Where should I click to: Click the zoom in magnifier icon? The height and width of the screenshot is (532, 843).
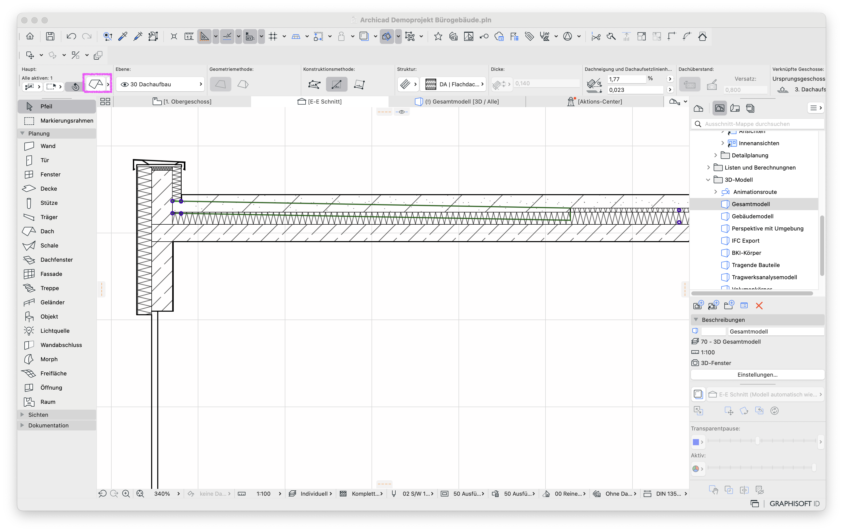(126, 494)
